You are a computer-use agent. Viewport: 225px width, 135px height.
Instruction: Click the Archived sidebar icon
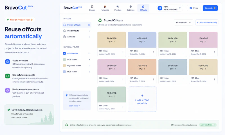click(x=65, y=37)
